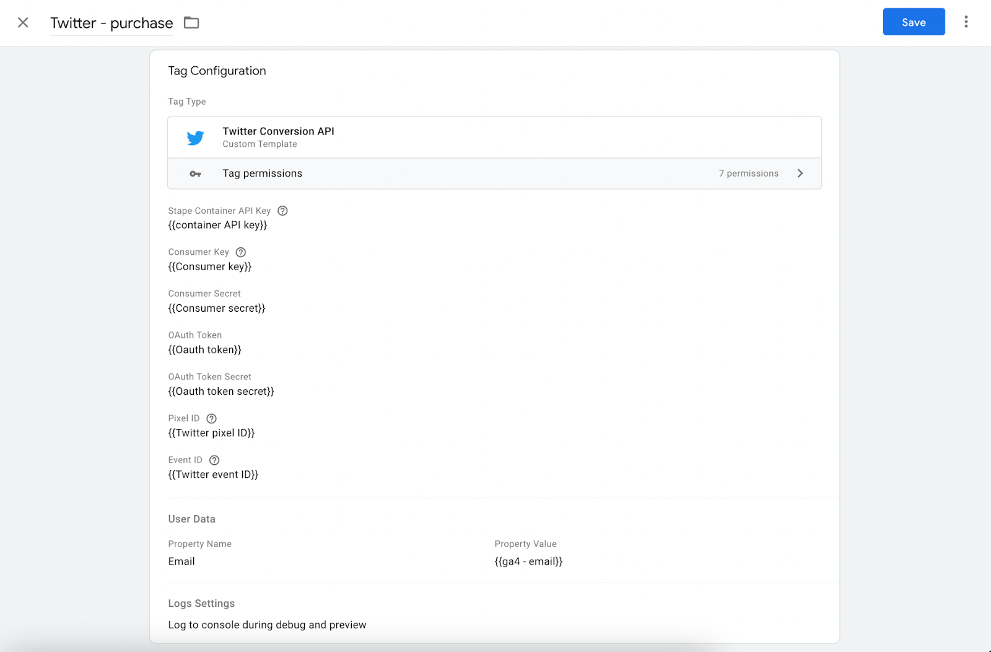Viewport: 991px width, 652px height.
Task: Click the {{ga4 - email}} property value
Action: pyautogui.click(x=528, y=562)
